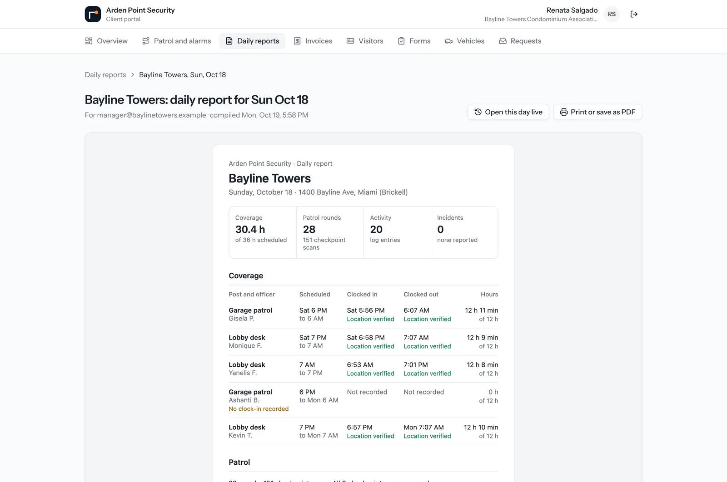Click the Open this day live button
727x482 pixels.
pos(508,112)
